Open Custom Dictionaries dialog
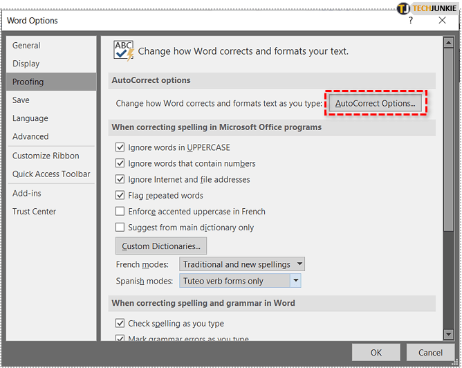Image resolution: width=462 pixels, height=368 pixels. 160,246
